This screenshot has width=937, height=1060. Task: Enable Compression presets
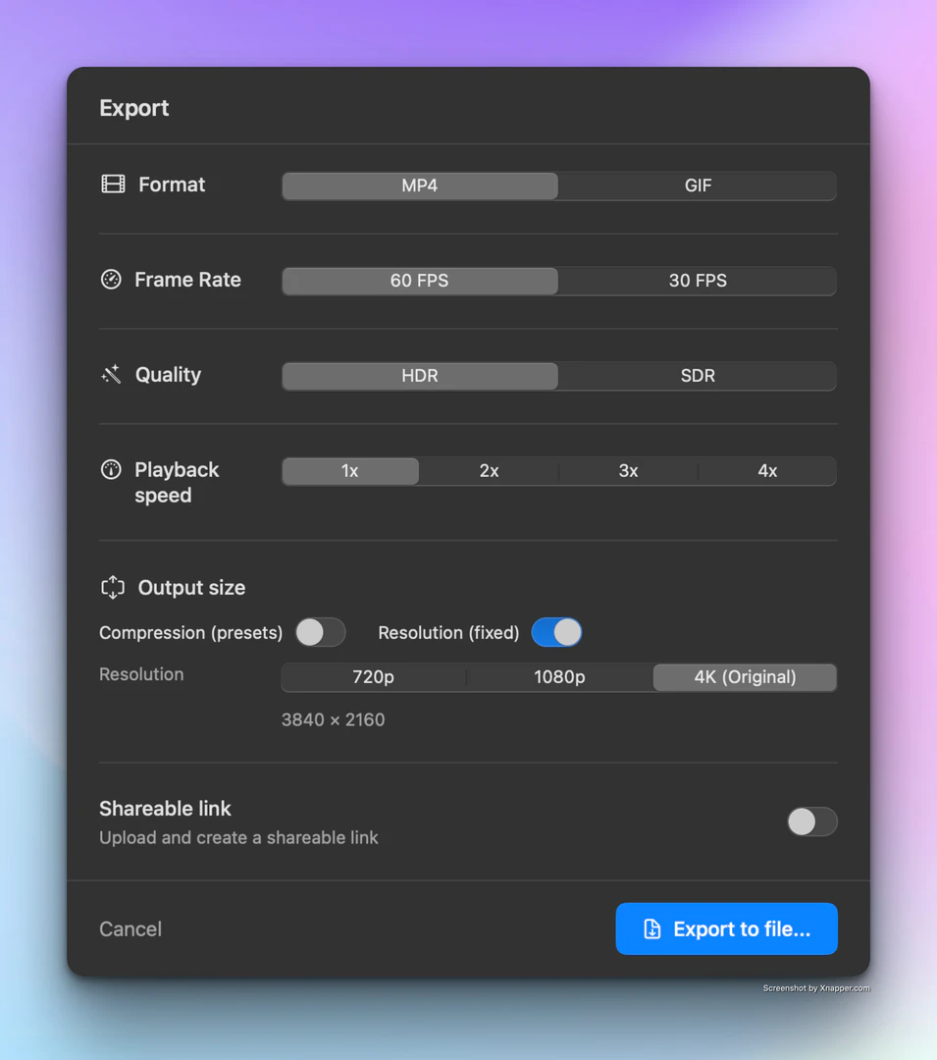click(x=320, y=633)
